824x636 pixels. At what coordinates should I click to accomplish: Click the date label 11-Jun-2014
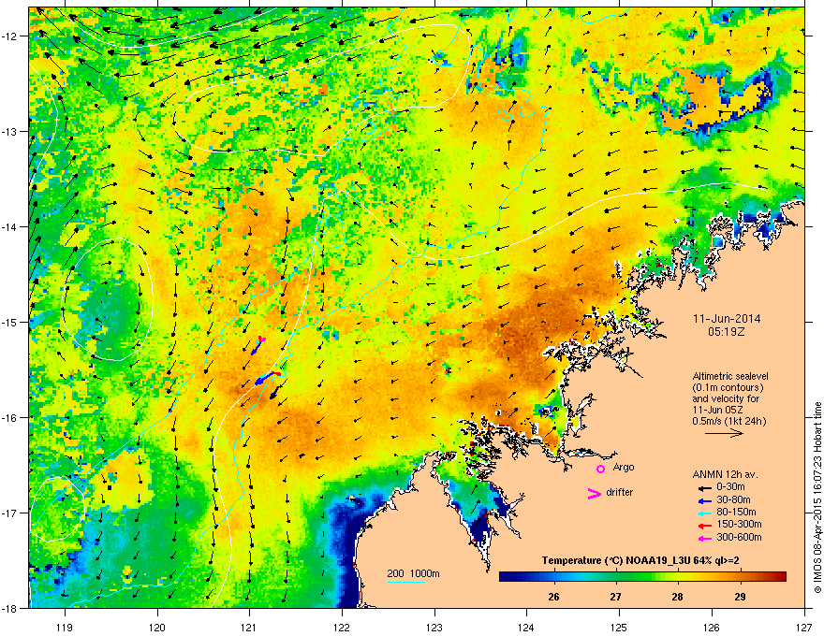(x=727, y=319)
